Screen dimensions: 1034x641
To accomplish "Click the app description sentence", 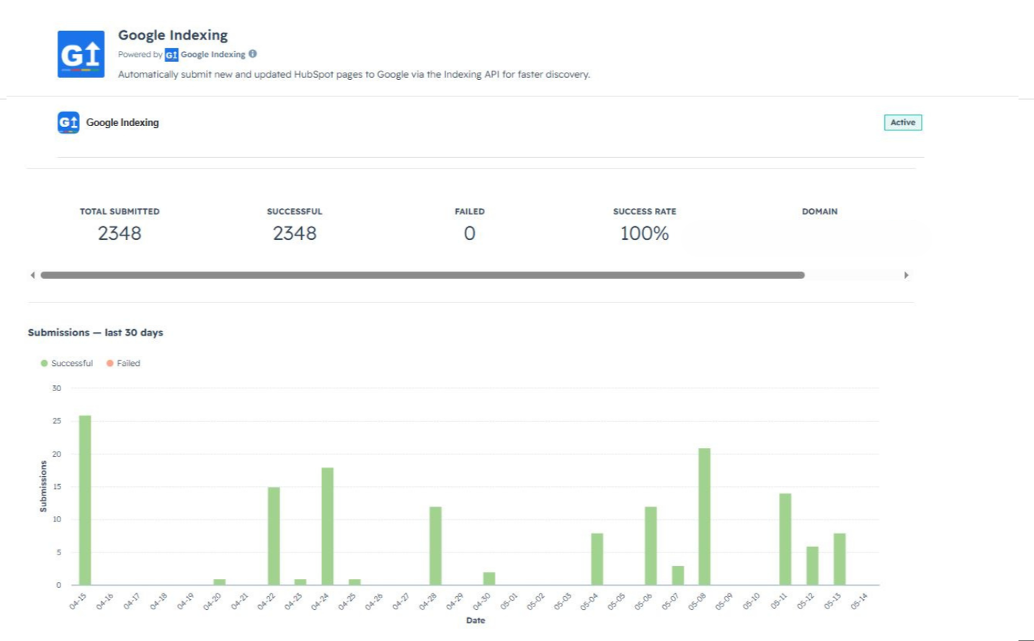I will pyautogui.click(x=354, y=74).
